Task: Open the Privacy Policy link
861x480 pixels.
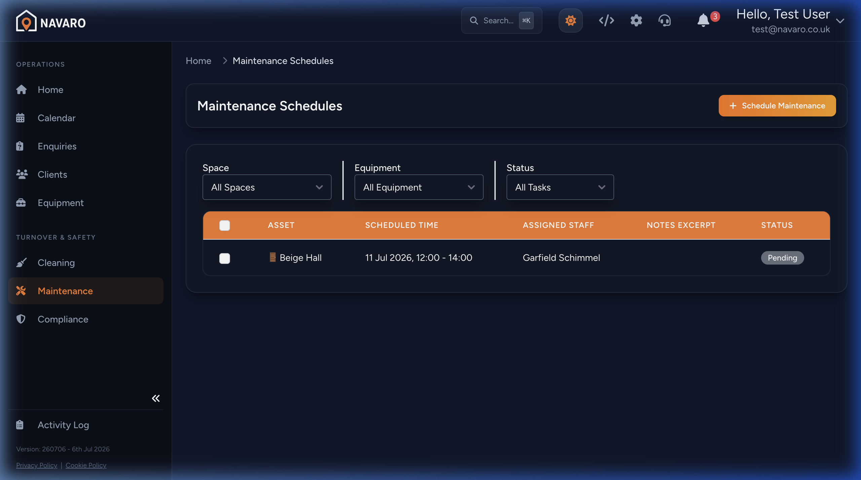Action: 37,465
